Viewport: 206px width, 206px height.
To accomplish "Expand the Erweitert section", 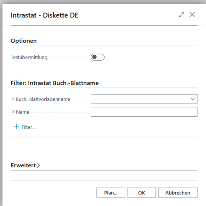I will click(x=23, y=165).
